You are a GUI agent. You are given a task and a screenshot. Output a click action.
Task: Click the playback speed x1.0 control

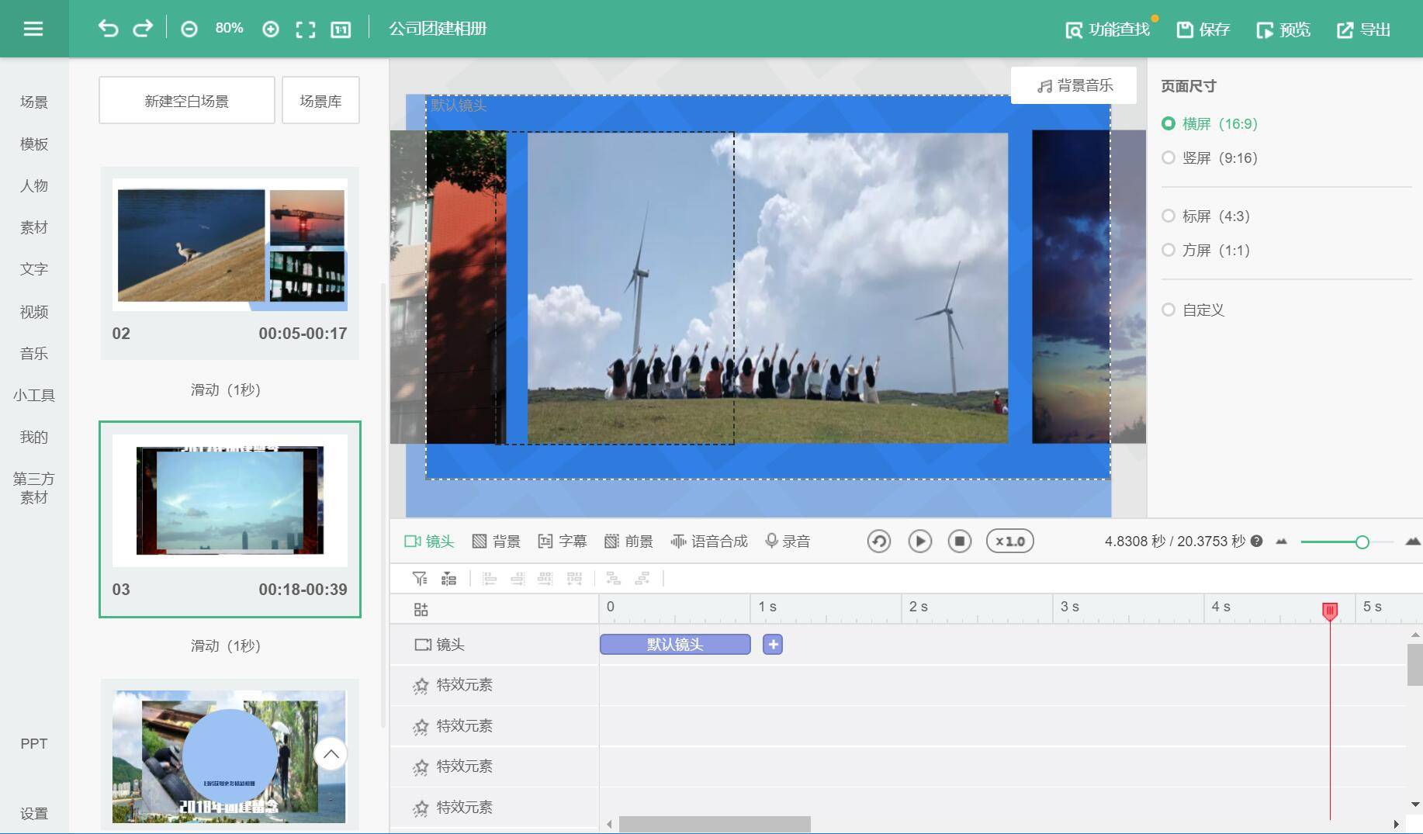click(x=1009, y=541)
